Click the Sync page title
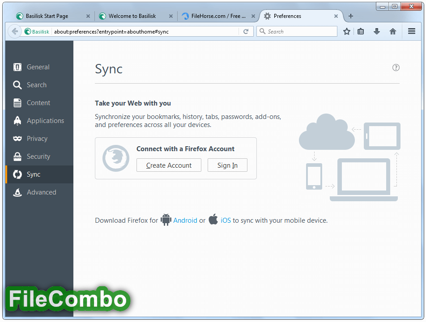The height and width of the screenshot is (322, 426). click(109, 69)
